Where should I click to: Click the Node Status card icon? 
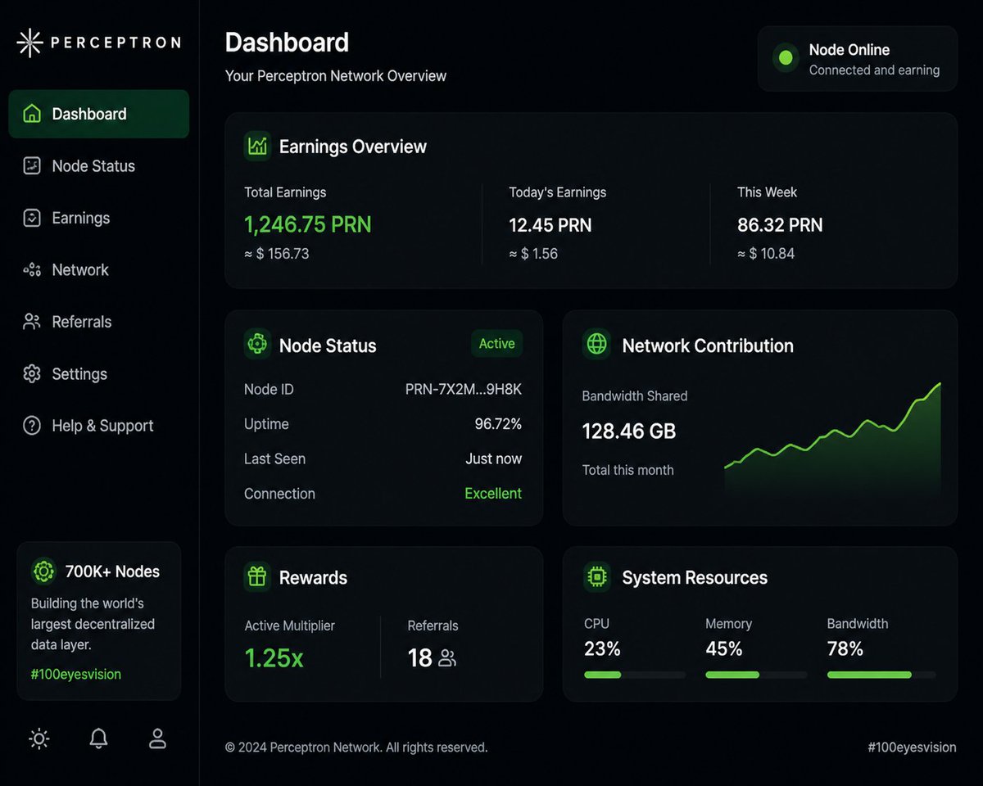(x=257, y=345)
